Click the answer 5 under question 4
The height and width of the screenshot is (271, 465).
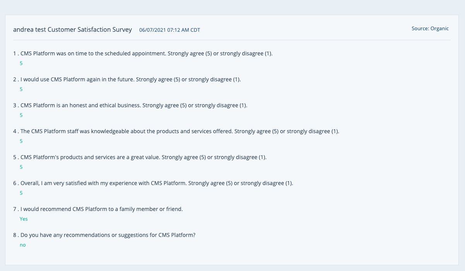coord(21,141)
